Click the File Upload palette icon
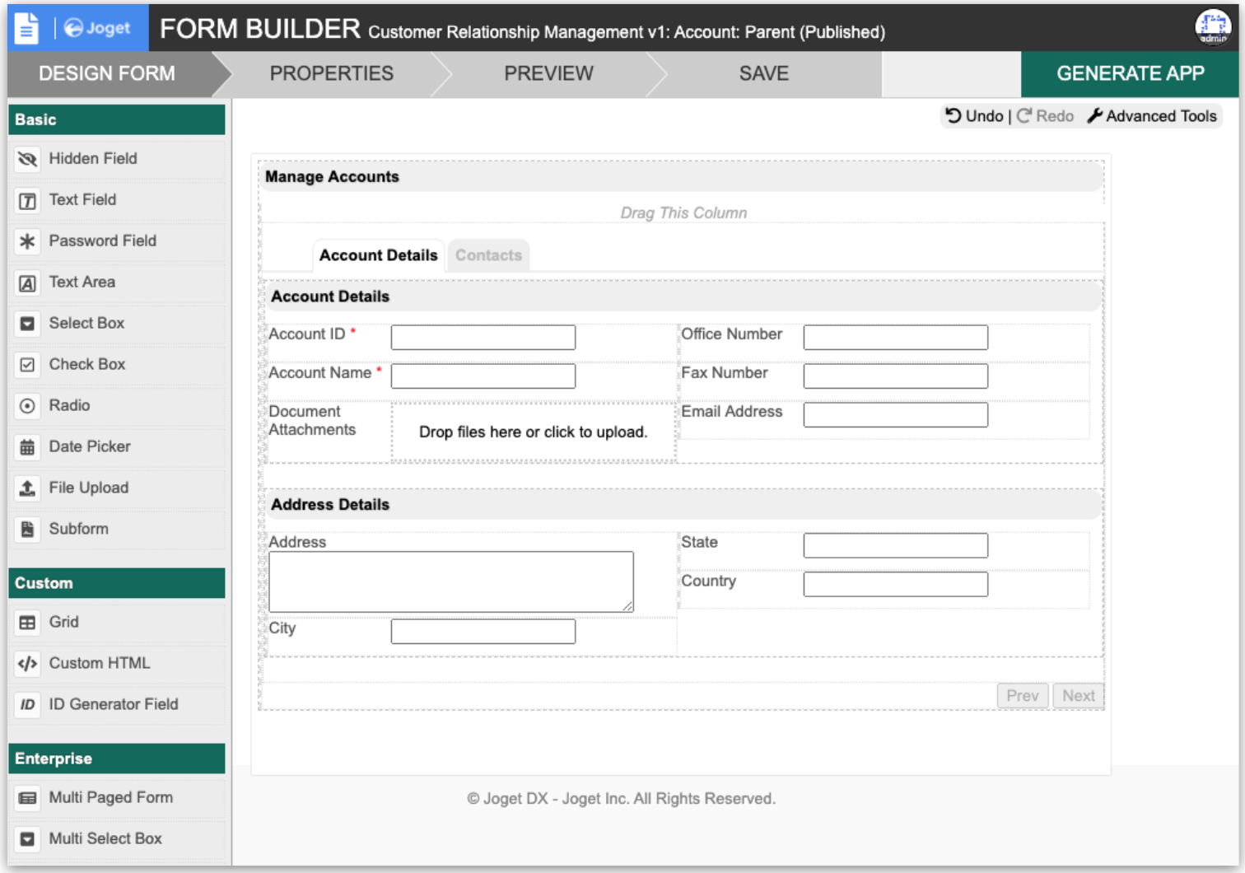Screen dimensions: 1245x873 27,488
